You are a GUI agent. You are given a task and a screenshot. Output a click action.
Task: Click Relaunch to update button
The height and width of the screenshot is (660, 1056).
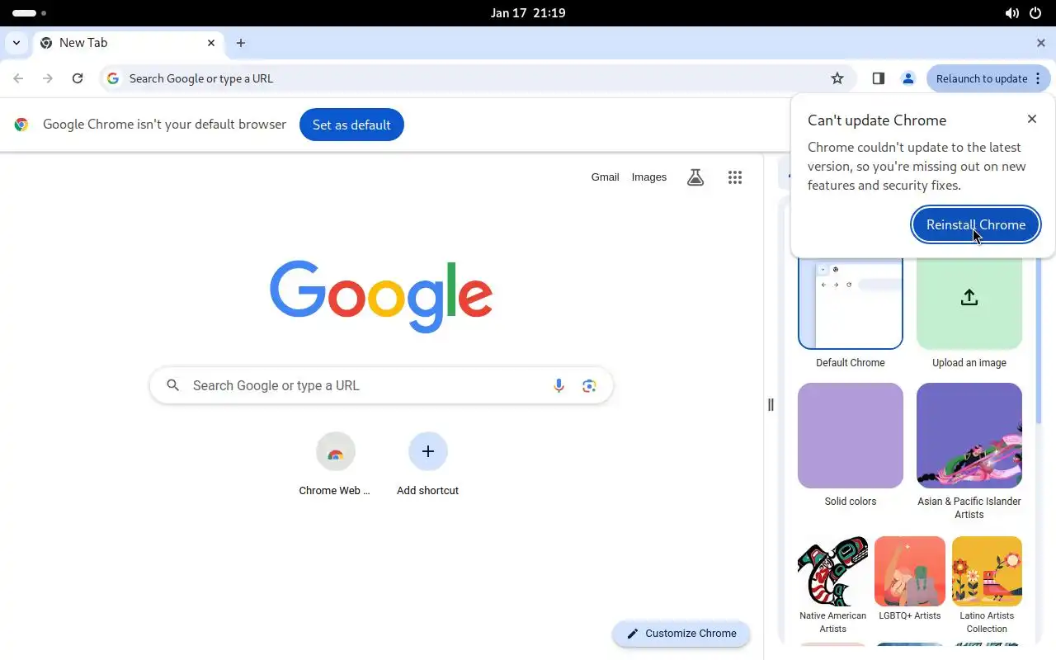981,78
